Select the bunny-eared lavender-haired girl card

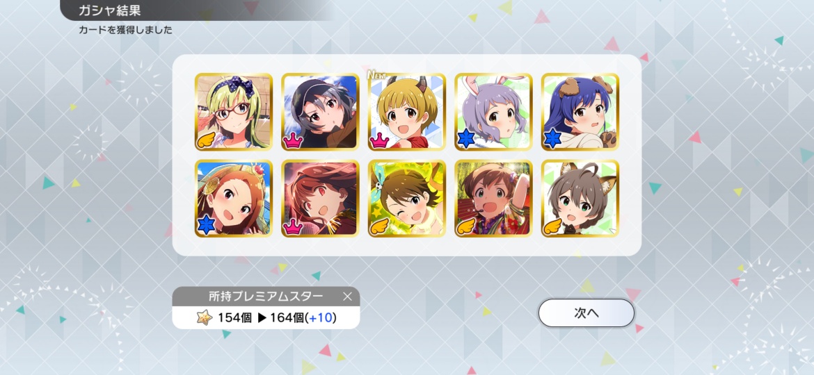point(494,112)
